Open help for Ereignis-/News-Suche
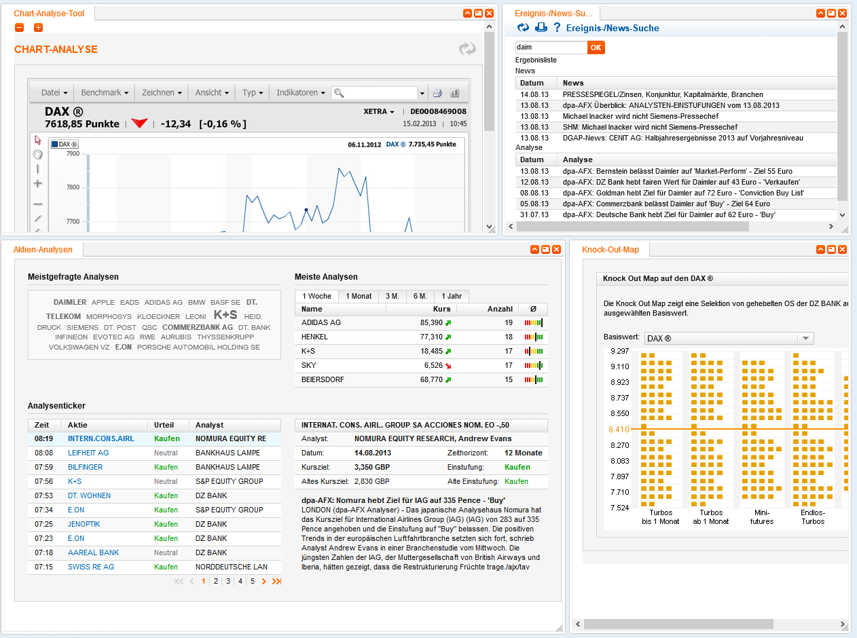Viewport: 857px width, 638px height. [557, 28]
